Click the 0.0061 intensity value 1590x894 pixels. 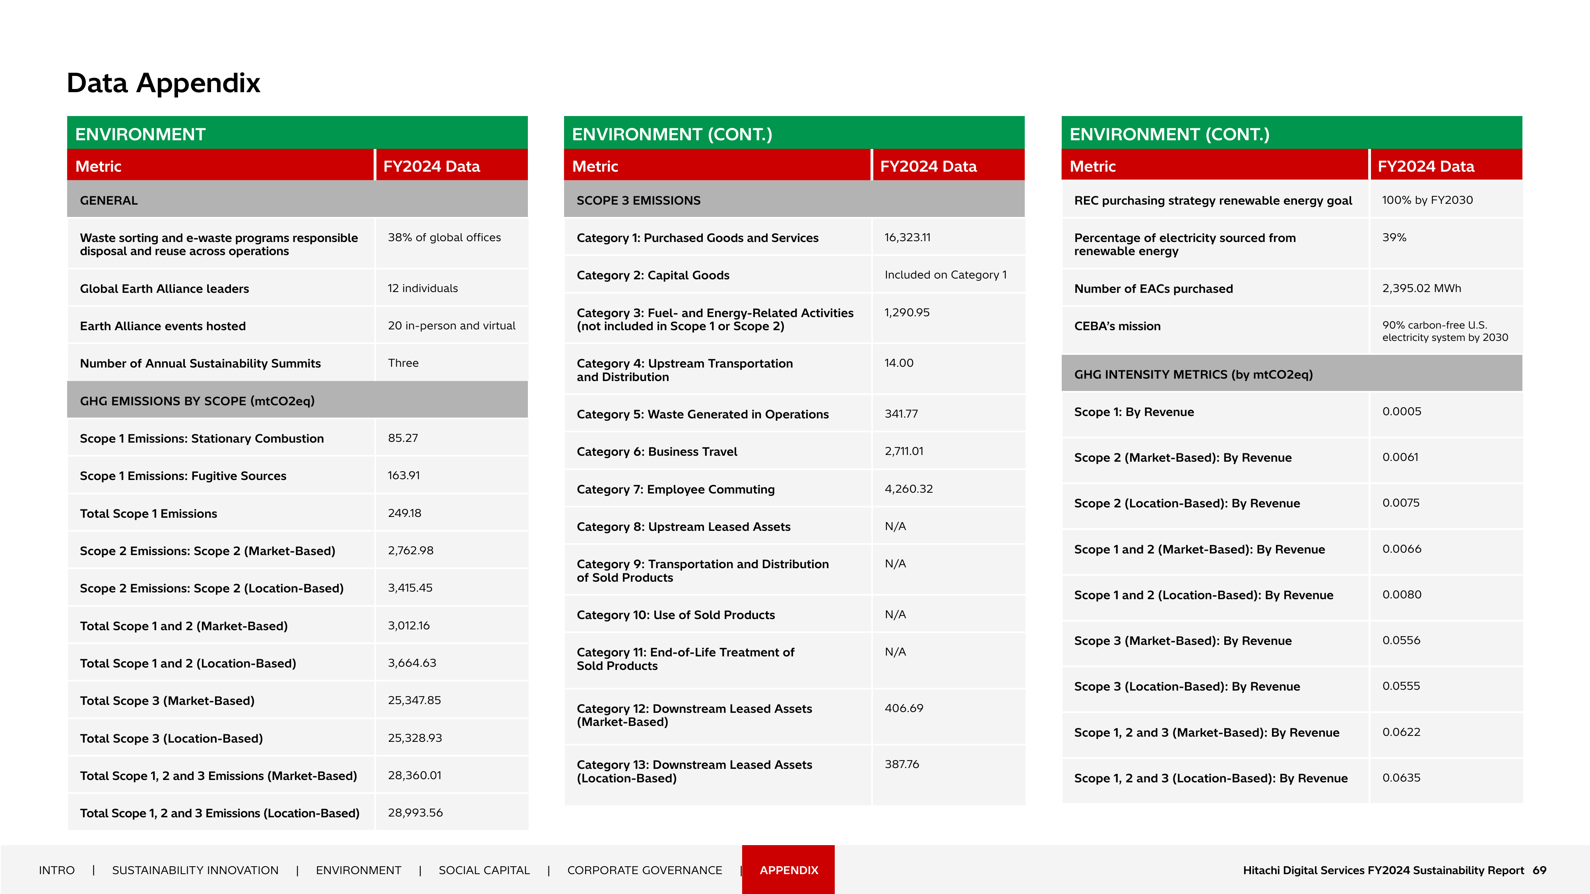[1400, 457]
